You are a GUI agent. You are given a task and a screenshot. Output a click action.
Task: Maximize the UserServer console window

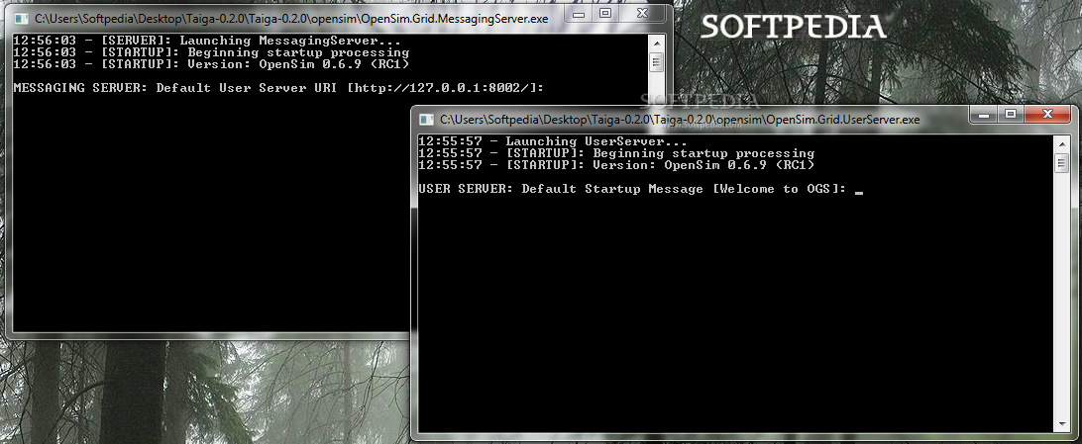pos(1011,114)
